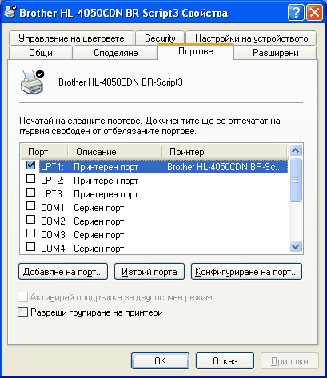
Task: Click the port list scrollbar thumb
Action: (295, 180)
